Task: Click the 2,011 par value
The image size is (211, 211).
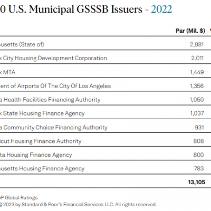Action: pos(197,58)
